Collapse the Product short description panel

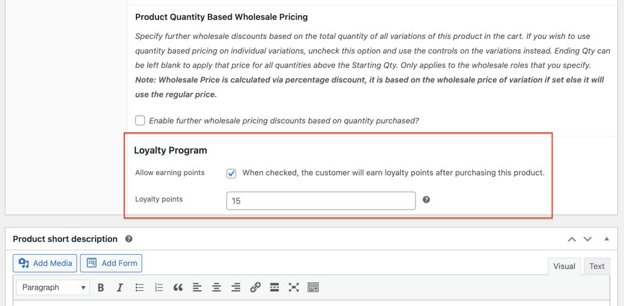click(x=606, y=240)
